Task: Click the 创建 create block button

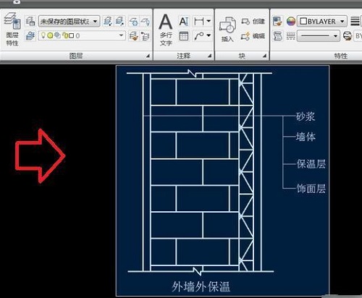Action: coord(253,22)
